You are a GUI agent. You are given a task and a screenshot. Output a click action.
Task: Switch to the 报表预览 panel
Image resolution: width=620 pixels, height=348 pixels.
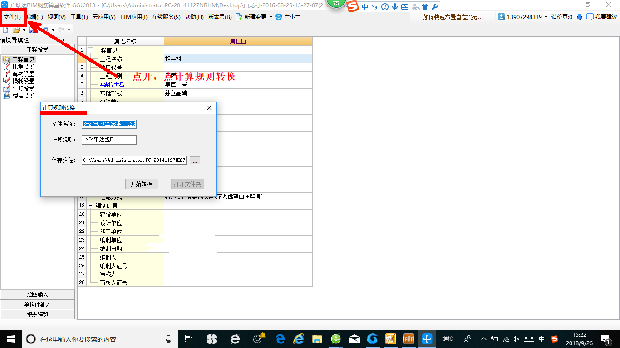tap(37, 314)
